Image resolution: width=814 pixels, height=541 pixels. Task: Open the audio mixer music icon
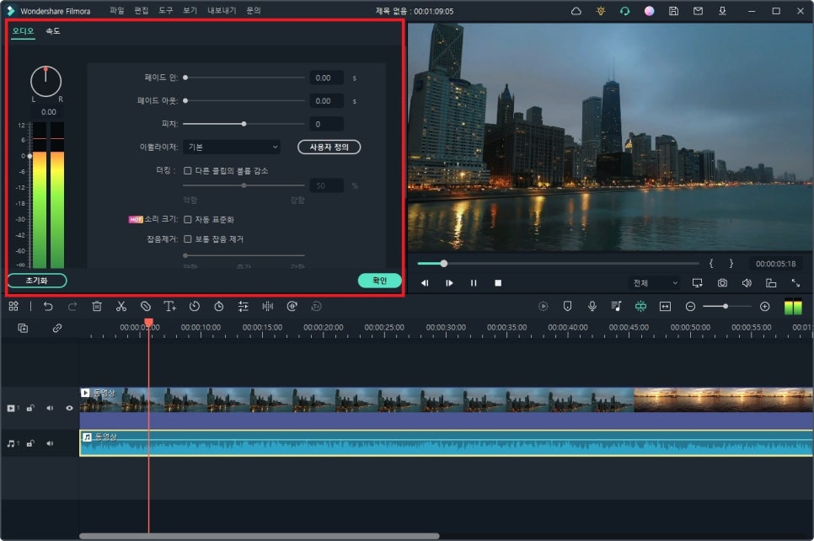tap(616, 307)
